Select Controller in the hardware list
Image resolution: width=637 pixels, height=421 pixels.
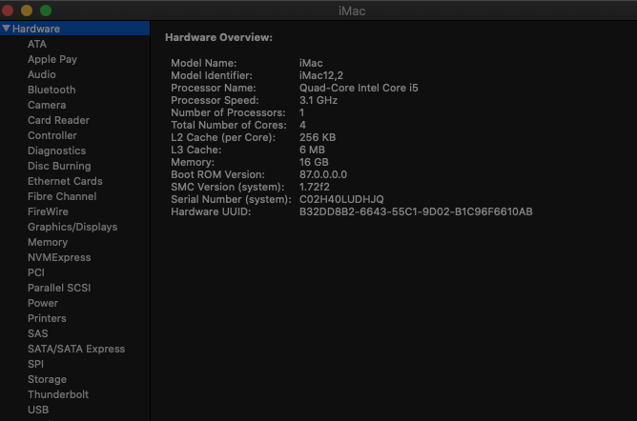coord(52,135)
